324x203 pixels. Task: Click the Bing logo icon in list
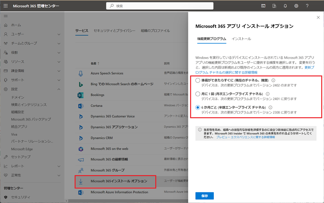point(81,84)
